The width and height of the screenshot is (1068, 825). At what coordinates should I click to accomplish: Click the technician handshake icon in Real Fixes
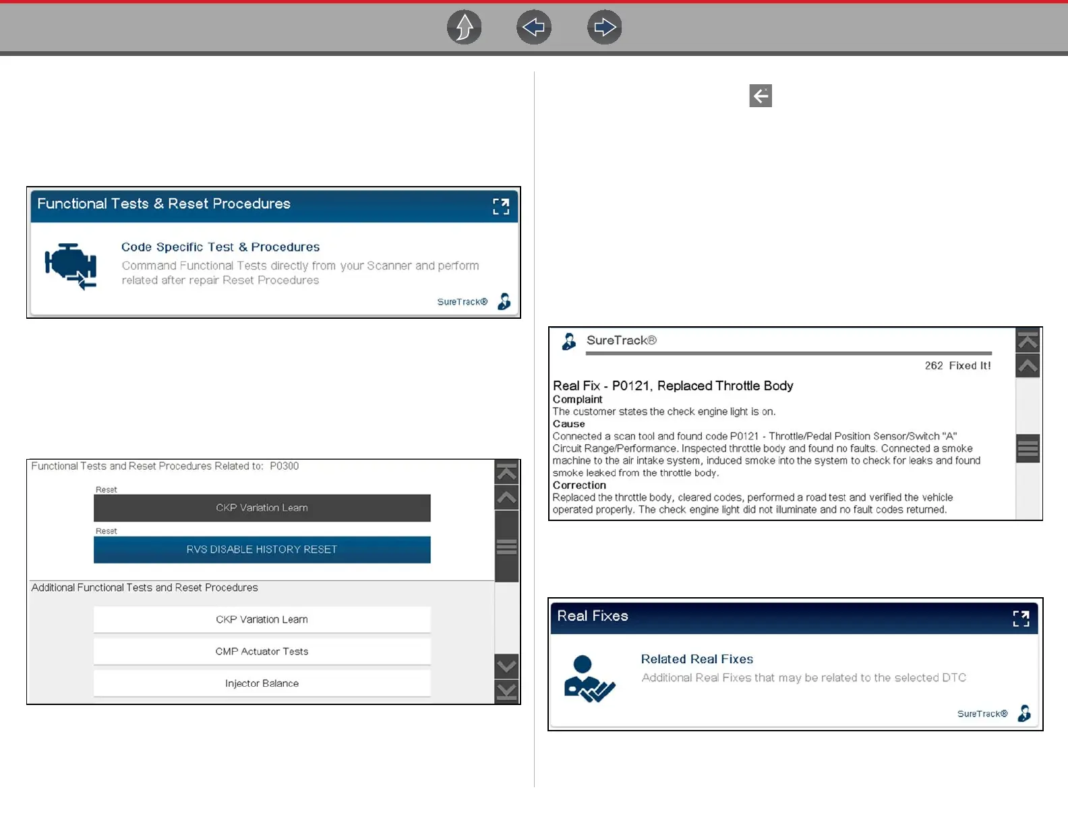[x=589, y=679]
